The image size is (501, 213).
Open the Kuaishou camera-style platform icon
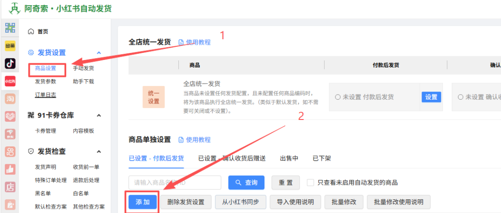10,152
